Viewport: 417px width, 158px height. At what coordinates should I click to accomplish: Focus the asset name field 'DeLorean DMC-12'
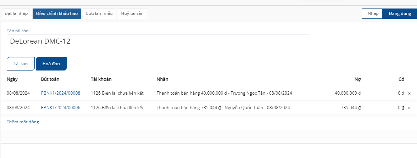coord(158,41)
